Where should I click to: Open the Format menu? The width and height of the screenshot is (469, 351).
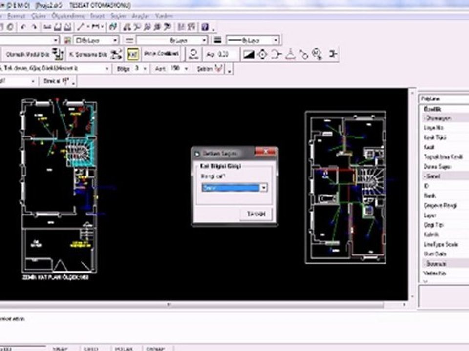click(x=16, y=15)
